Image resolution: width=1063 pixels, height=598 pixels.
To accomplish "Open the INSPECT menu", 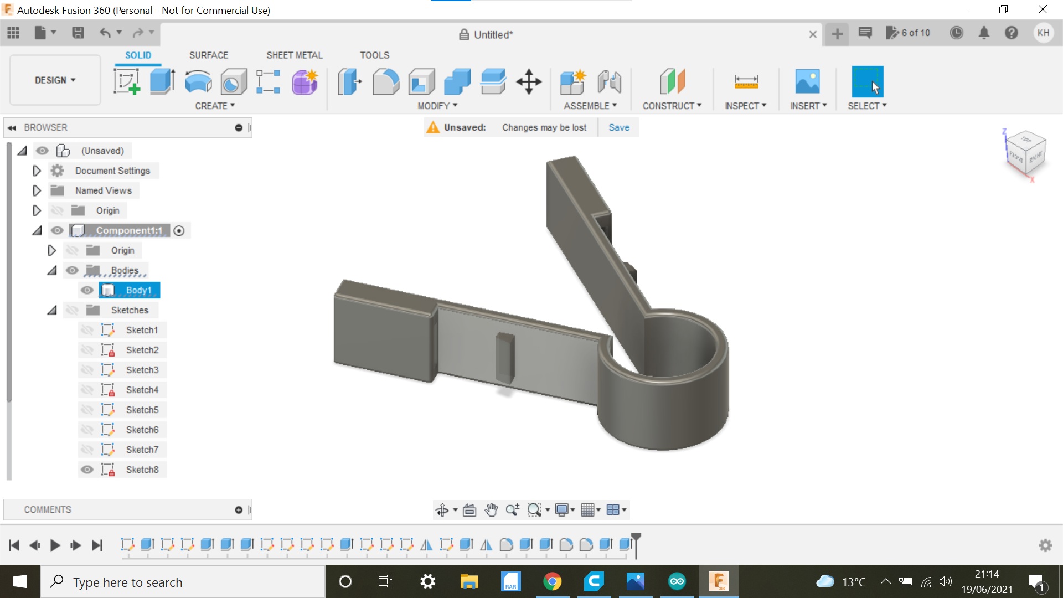I will pos(746,106).
